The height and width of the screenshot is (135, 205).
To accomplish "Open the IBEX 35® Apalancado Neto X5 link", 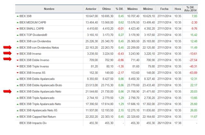I will [x=38, y=110].
